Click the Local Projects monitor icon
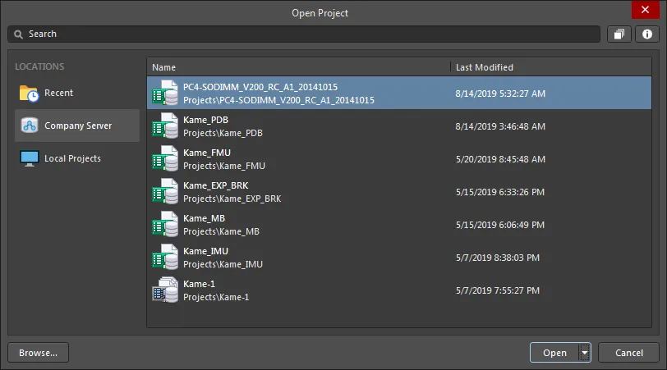Viewport: 667px width, 370px height. [30, 158]
